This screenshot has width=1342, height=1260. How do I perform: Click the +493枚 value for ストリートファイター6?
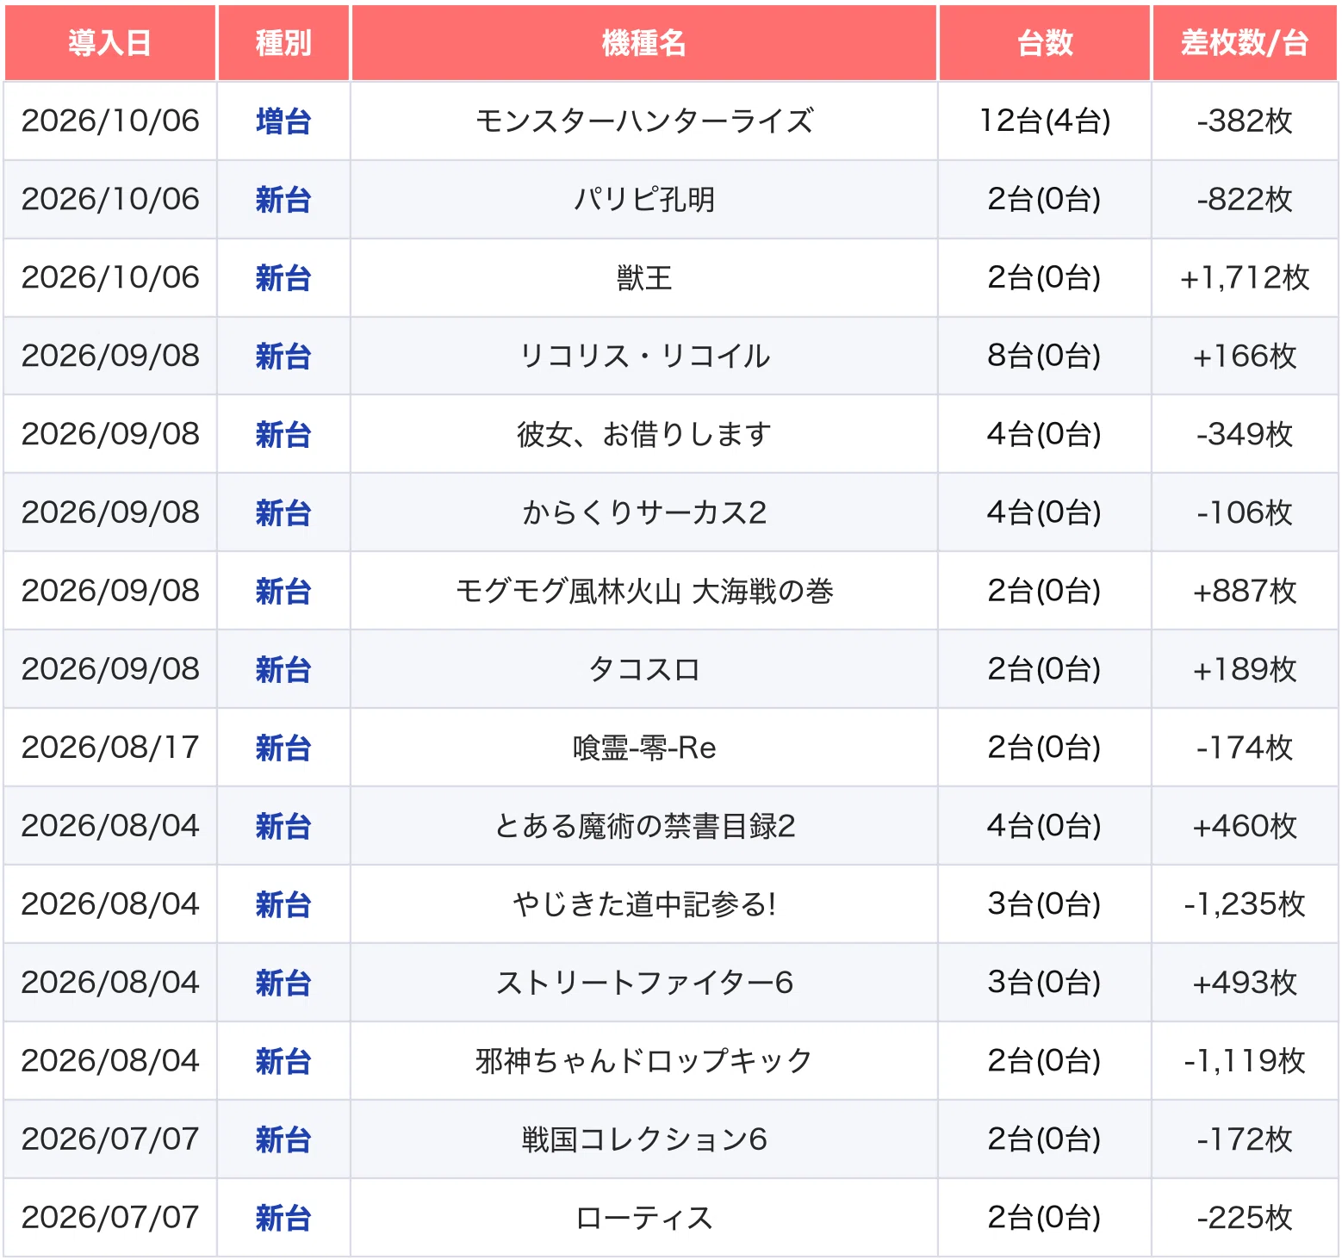click(1245, 984)
